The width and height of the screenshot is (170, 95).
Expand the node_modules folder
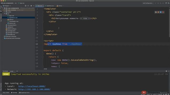tap(4, 10)
